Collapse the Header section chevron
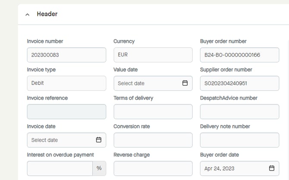The height and width of the screenshot is (180, 289). click(x=27, y=15)
